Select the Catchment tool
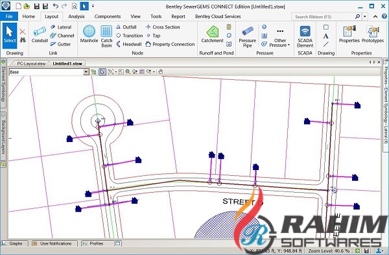 (x=213, y=34)
